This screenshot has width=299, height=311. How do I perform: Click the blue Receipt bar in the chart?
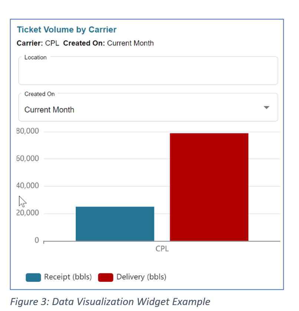(115, 224)
